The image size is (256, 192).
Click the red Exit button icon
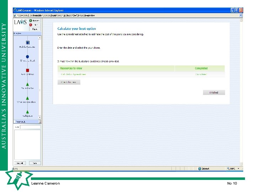click(x=31, y=25)
